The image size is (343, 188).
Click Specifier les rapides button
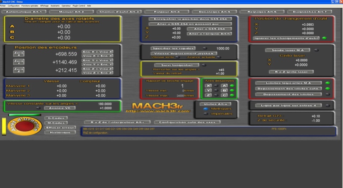(173, 48)
